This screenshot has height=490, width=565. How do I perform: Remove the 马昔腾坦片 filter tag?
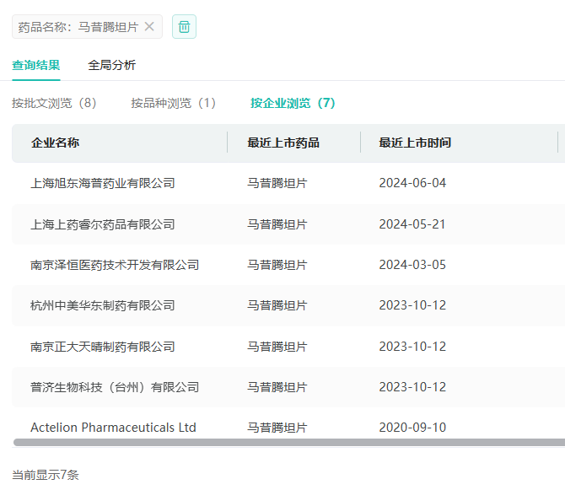click(x=149, y=27)
